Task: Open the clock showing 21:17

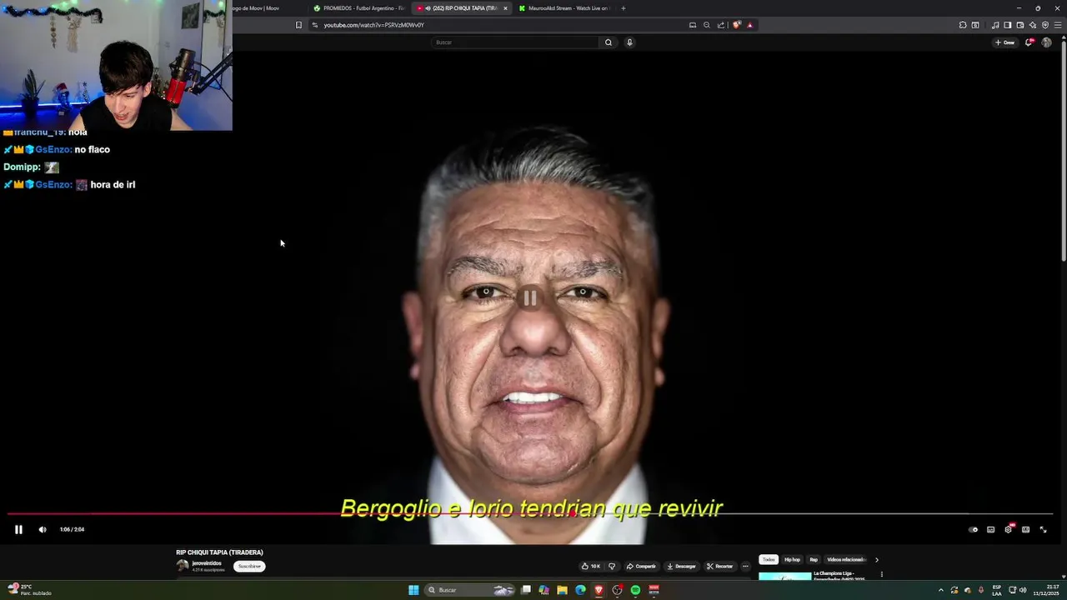Action: tap(1046, 590)
